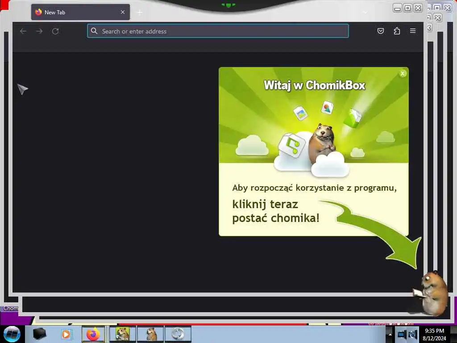This screenshot has width=457, height=343.
Task: Open a new tab with the plus button
Action: [140, 13]
